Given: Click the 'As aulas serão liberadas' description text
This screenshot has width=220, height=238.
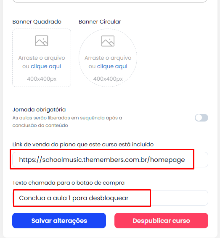Looking at the screenshot, I should (x=67, y=122).
